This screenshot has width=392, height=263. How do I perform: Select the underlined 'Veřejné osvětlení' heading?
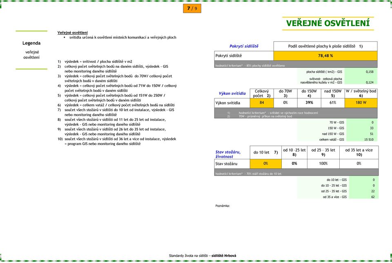click(x=73, y=33)
